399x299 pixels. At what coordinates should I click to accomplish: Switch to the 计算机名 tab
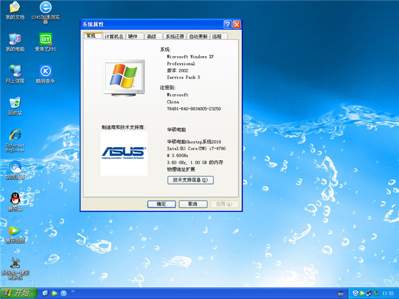tap(114, 37)
